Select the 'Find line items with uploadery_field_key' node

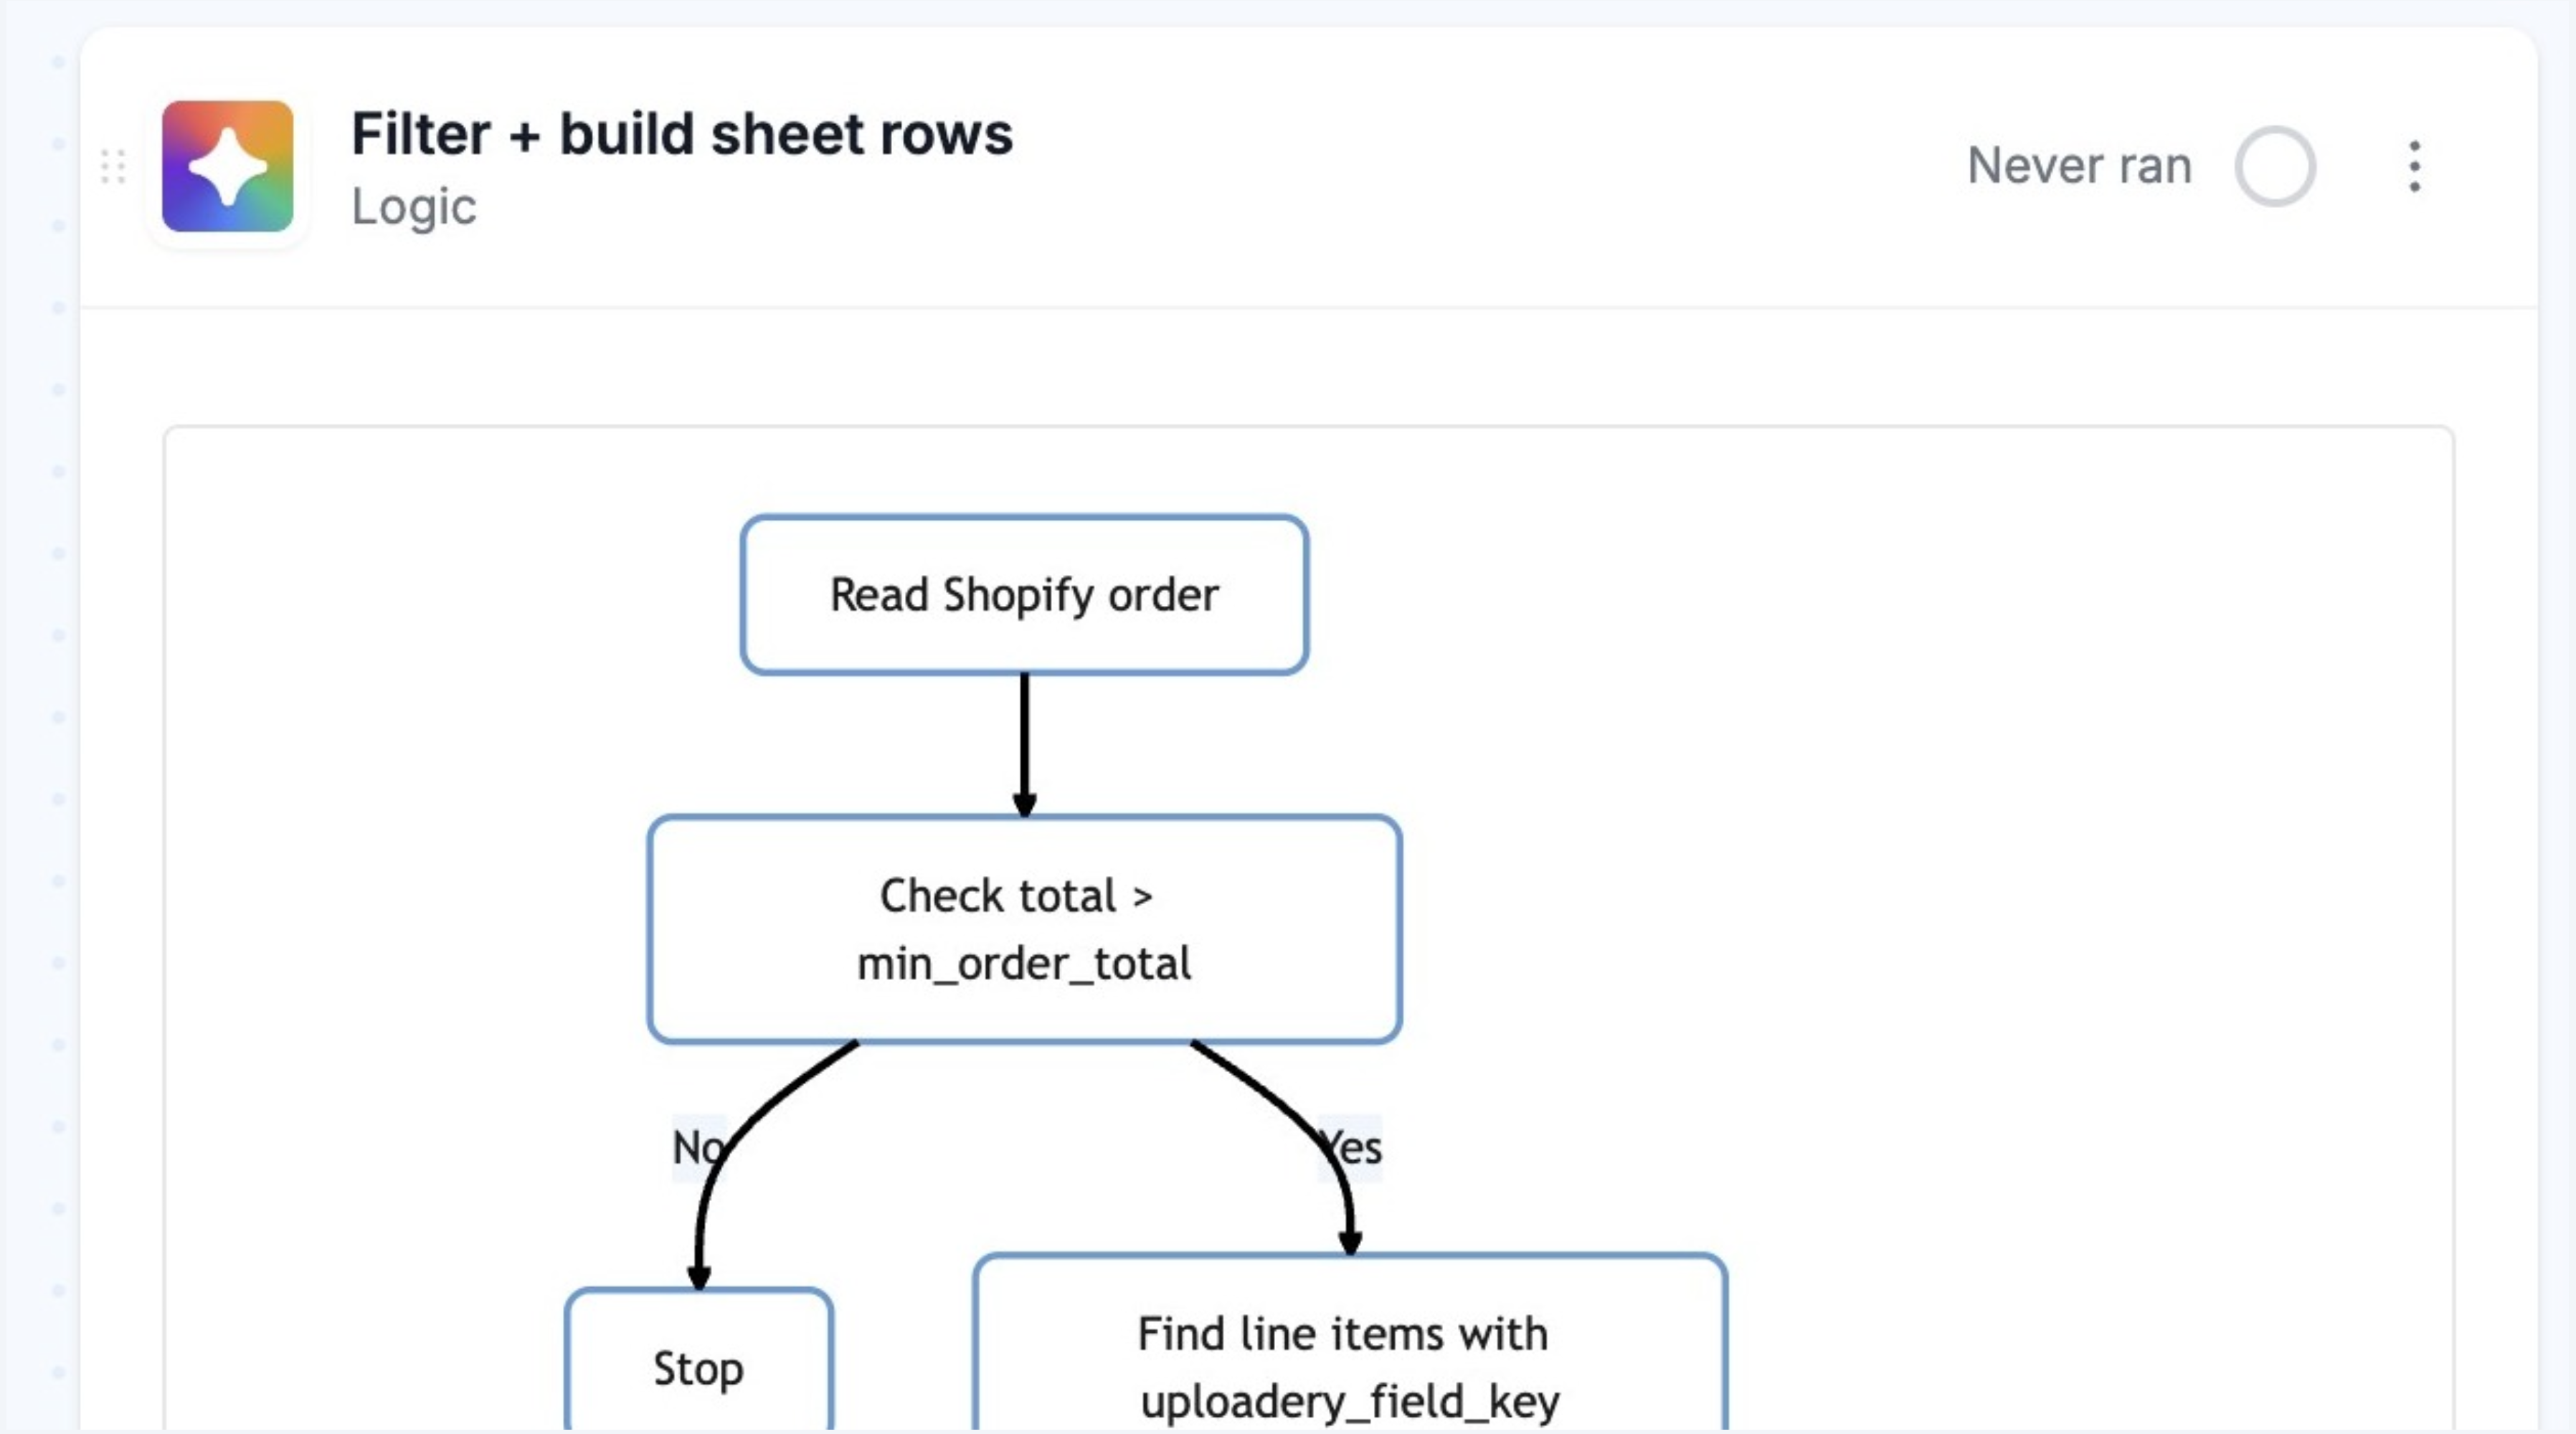[x=1348, y=1365]
